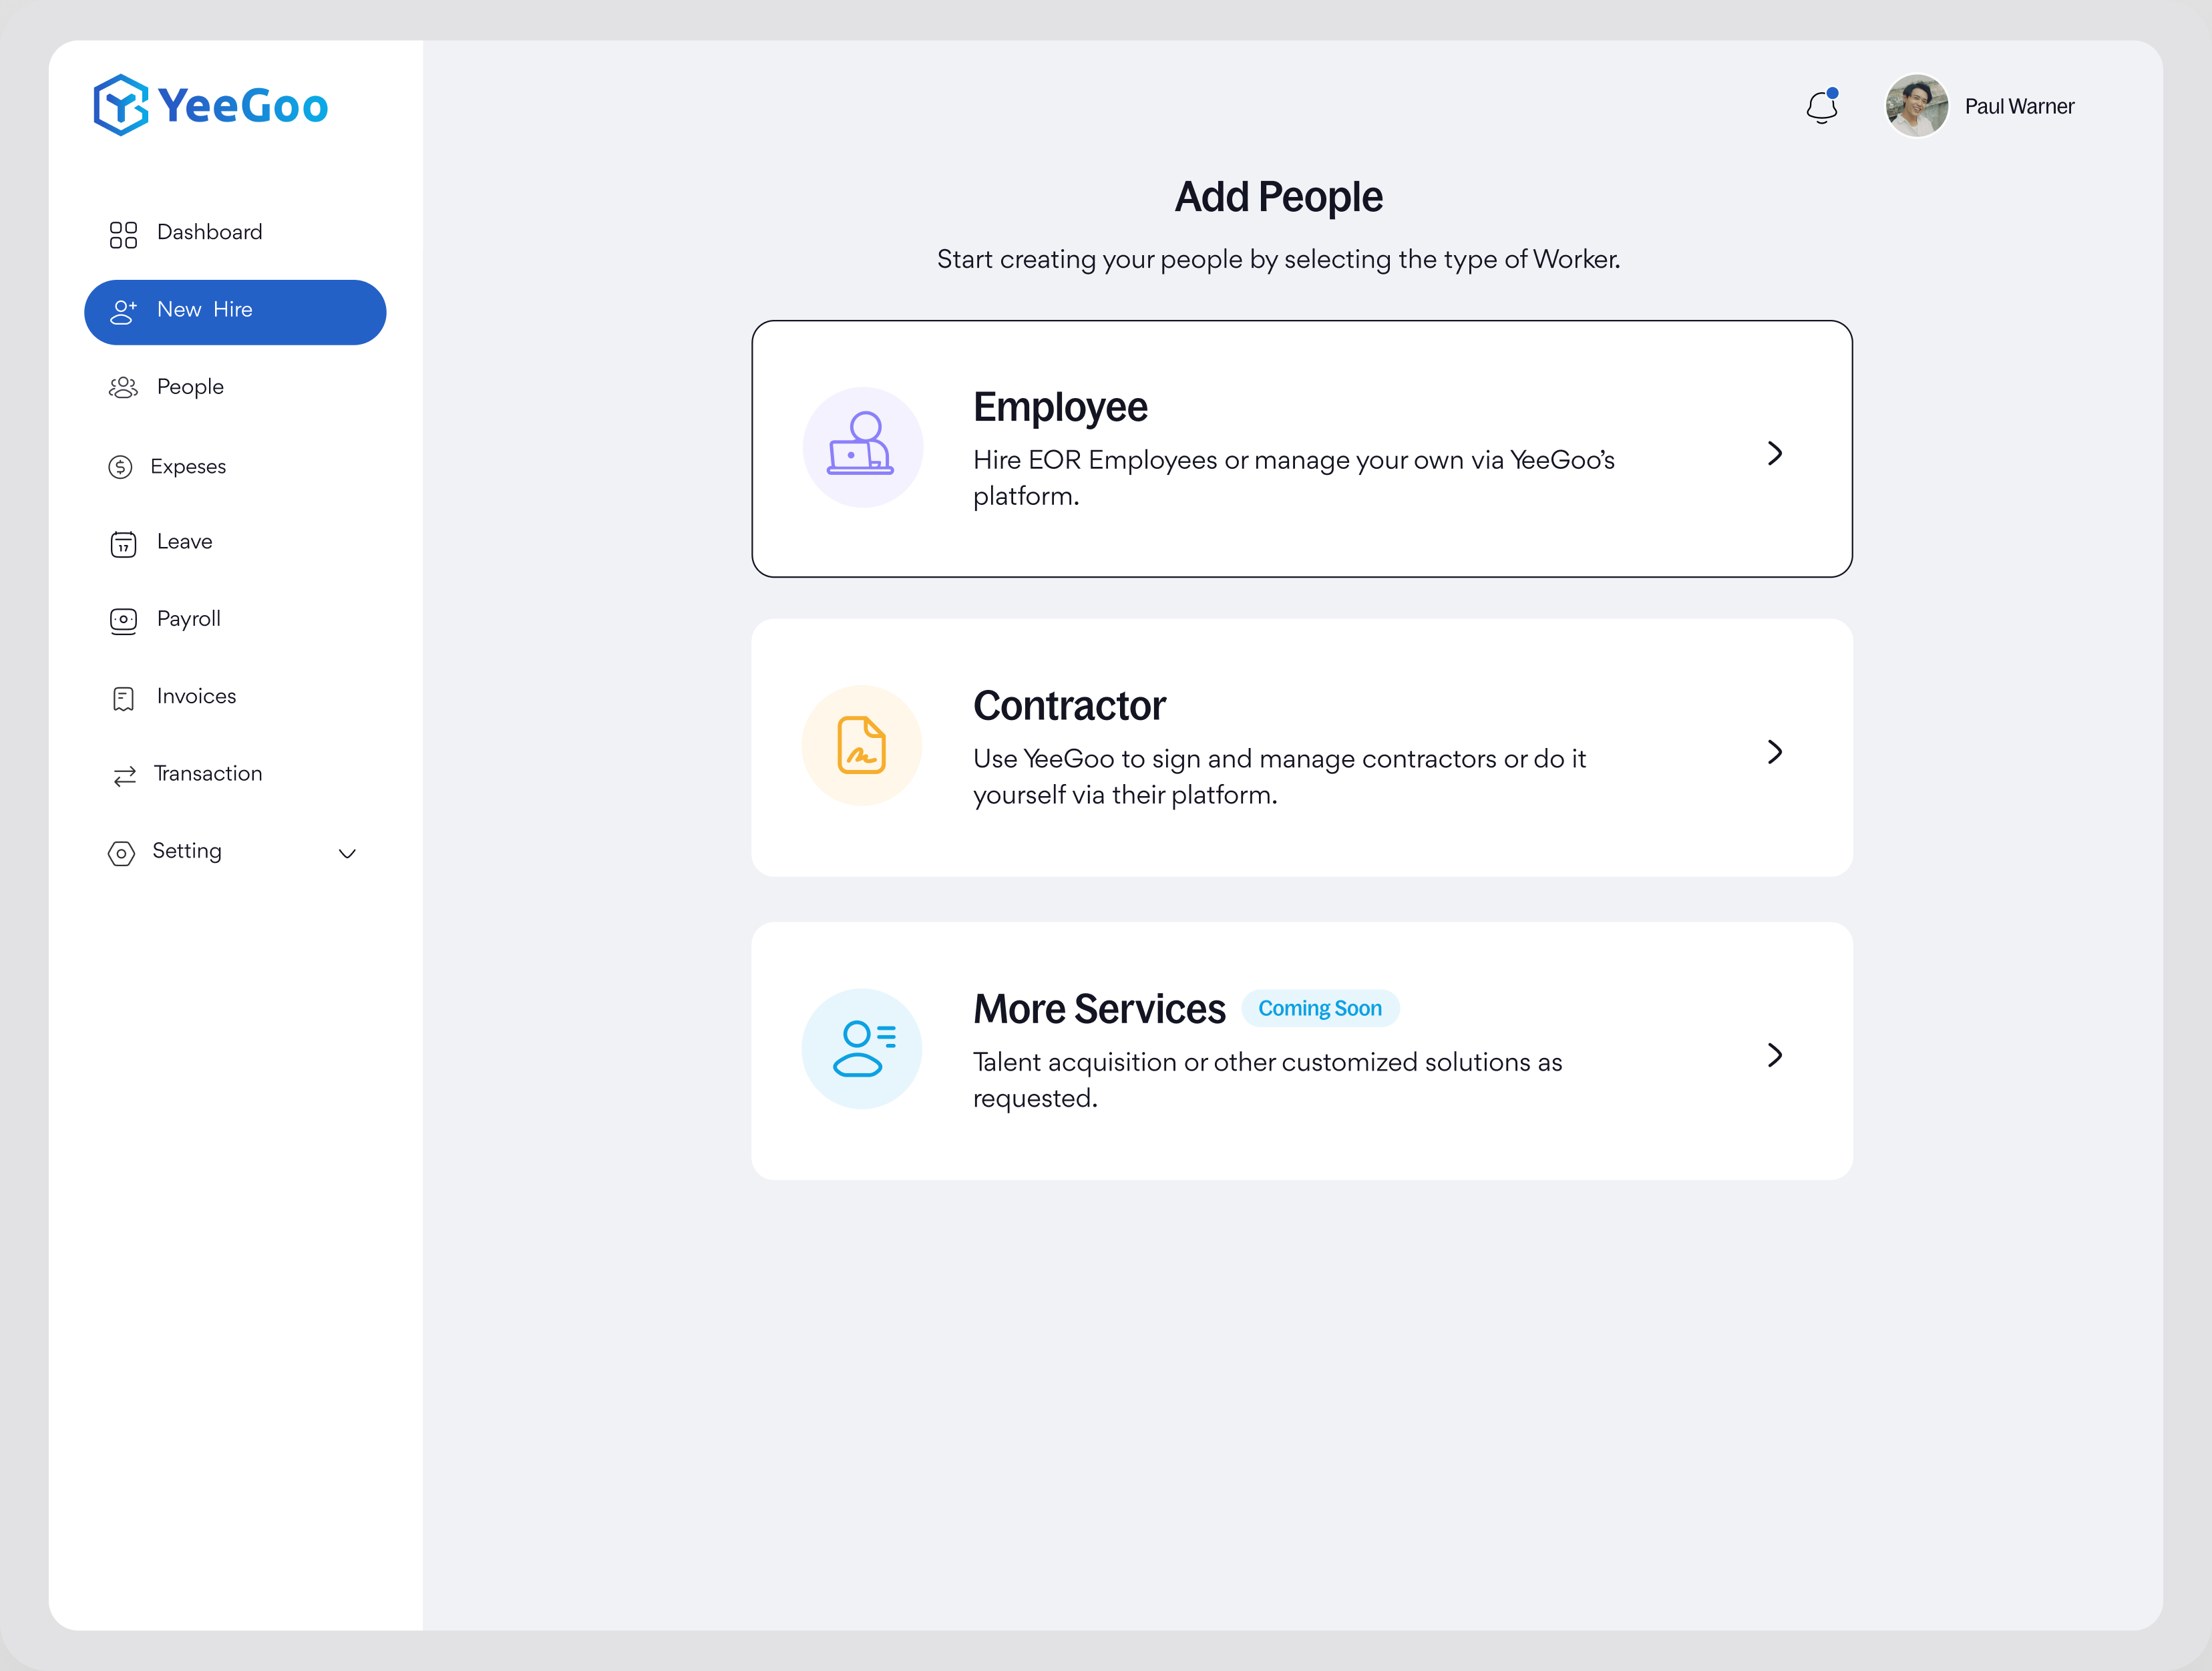
Task: Open the Transaction sidebar item
Action: click(235, 775)
